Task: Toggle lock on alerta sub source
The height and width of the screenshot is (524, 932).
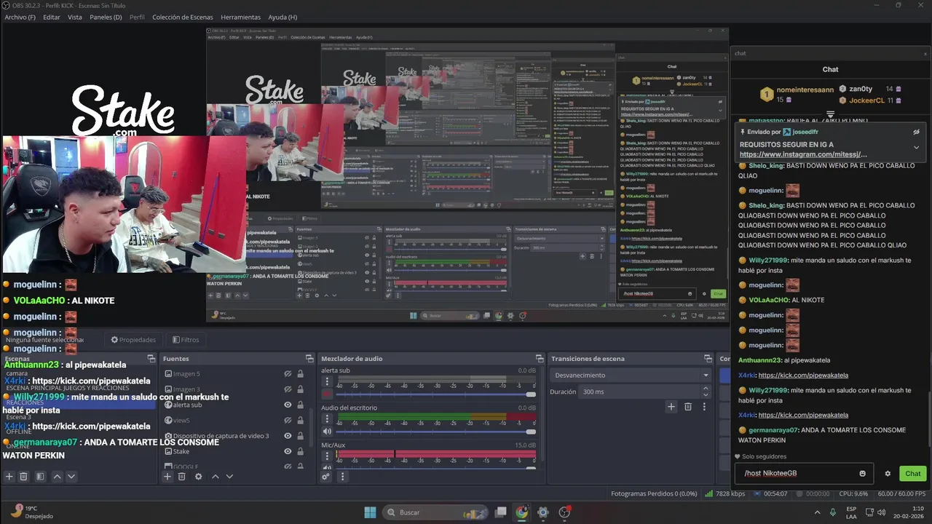Action: click(300, 405)
